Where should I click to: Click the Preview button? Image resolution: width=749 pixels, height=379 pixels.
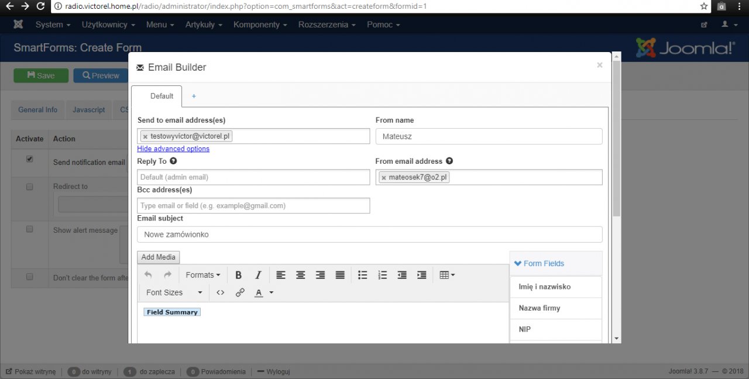click(101, 75)
